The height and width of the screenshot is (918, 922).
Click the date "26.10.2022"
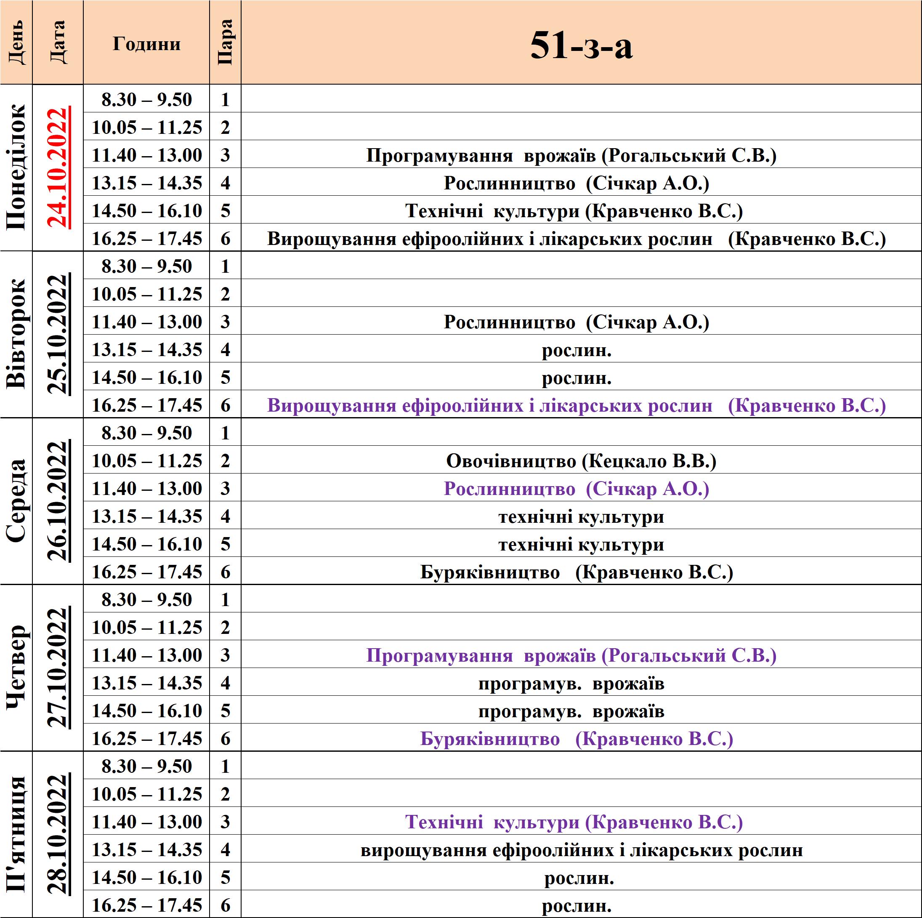[58, 501]
